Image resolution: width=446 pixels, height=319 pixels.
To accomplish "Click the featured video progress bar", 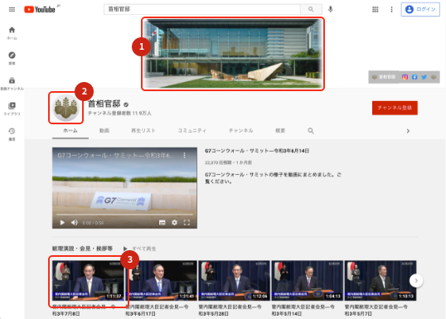I will [124, 214].
